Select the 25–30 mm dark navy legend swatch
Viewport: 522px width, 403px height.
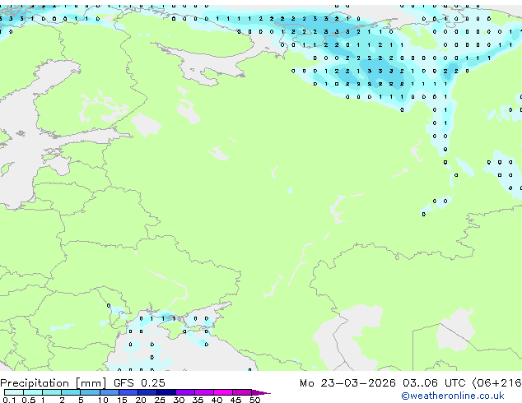[165, 392]
